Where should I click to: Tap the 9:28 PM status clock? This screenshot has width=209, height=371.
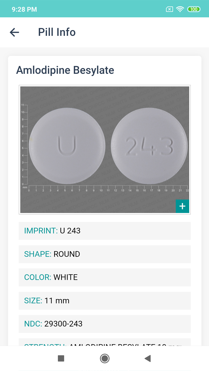tap(24, 9)
